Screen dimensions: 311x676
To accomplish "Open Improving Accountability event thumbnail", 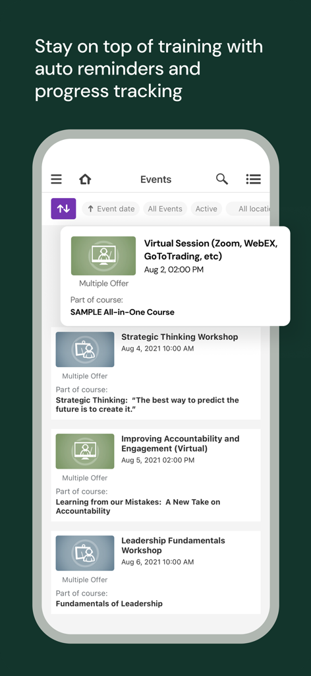I will click(85, 452).
